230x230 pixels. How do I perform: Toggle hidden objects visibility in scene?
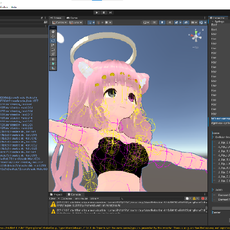[186, 22]
